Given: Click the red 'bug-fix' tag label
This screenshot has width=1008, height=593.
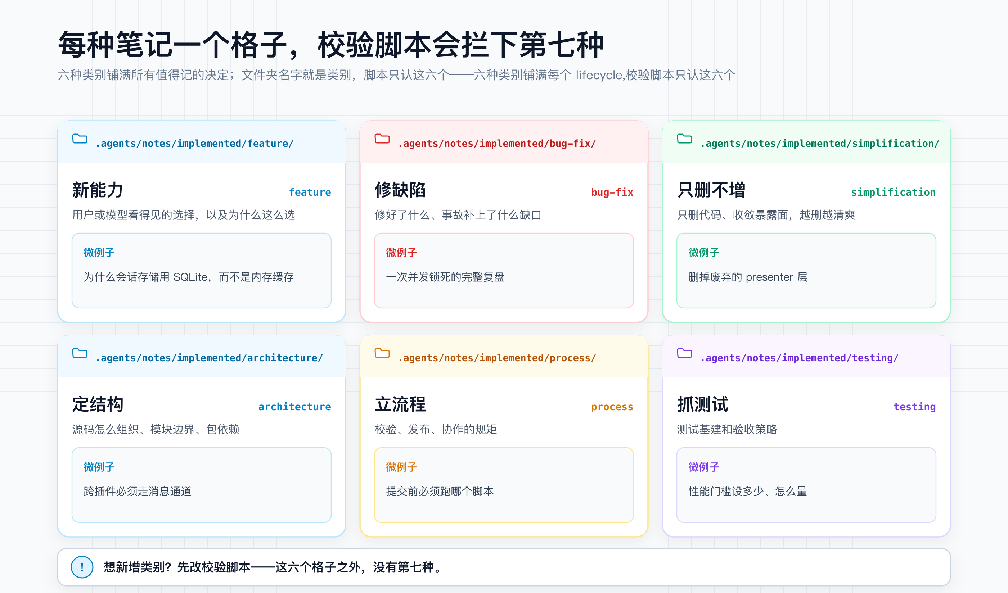Looking at the screenshot, I should pyautogui.click(x=612, y=193).
